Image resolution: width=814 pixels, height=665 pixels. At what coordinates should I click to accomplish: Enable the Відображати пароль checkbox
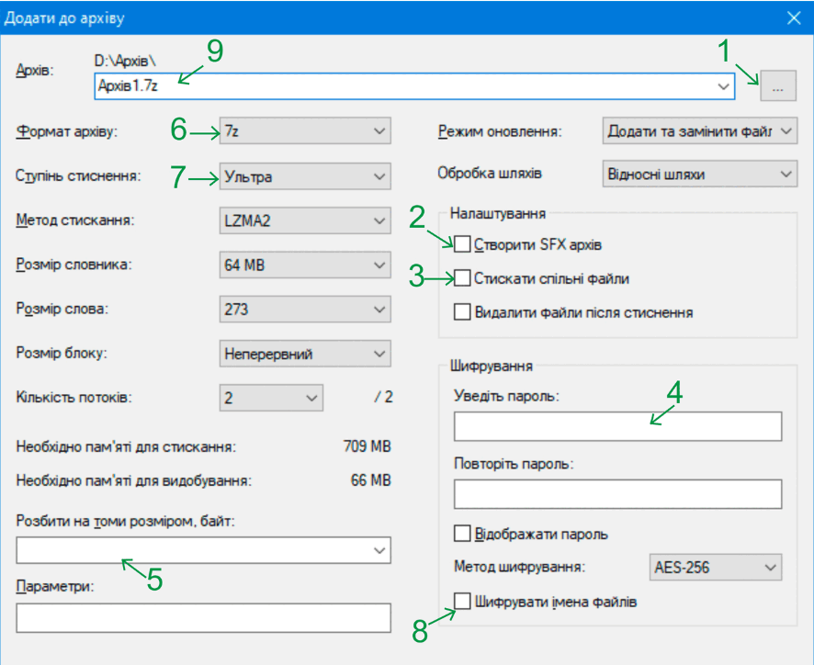462,534
